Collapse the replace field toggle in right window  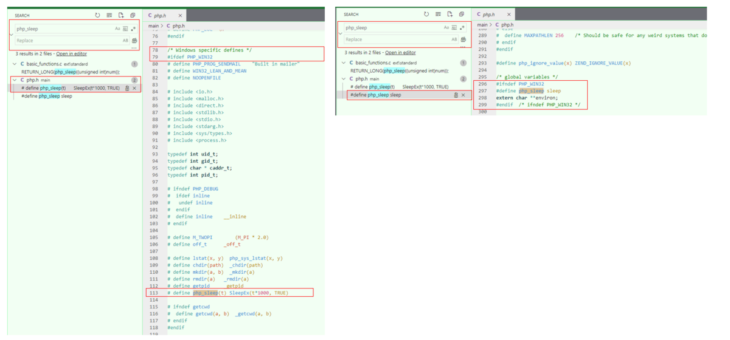340,33
